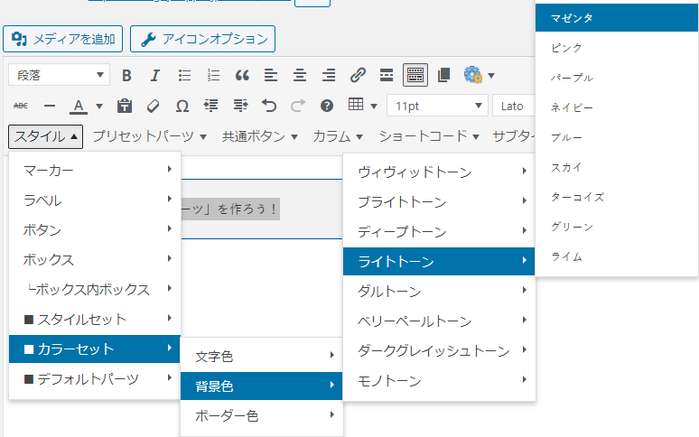
Task: Align text left
Action: (x=271, y=75)
